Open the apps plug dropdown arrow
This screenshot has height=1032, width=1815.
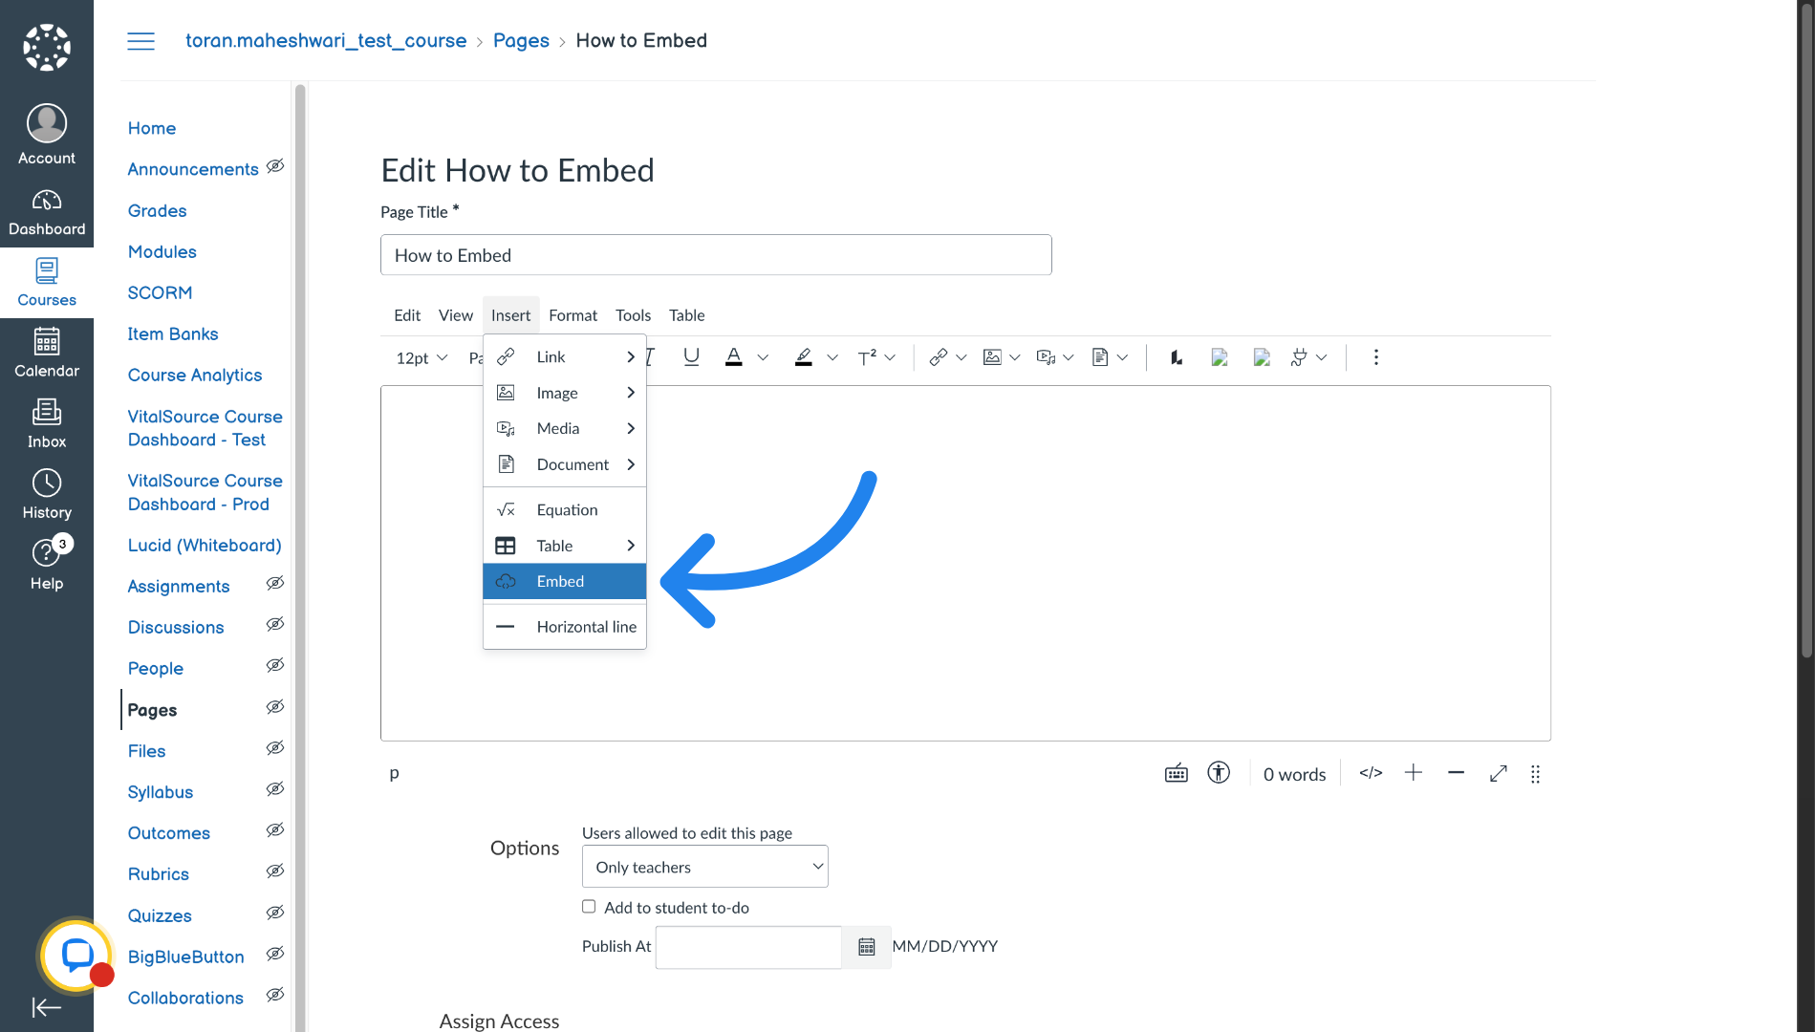coord(1321,357)
